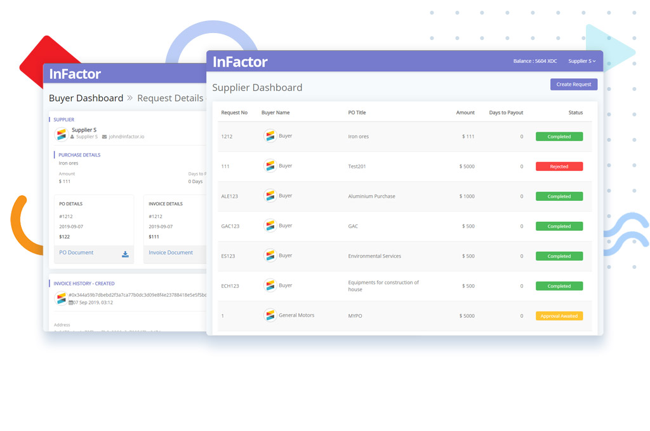Open the Supplier S user dropdown
The image size is (650, 431).
pyautogui.click(x=581, y=61)
